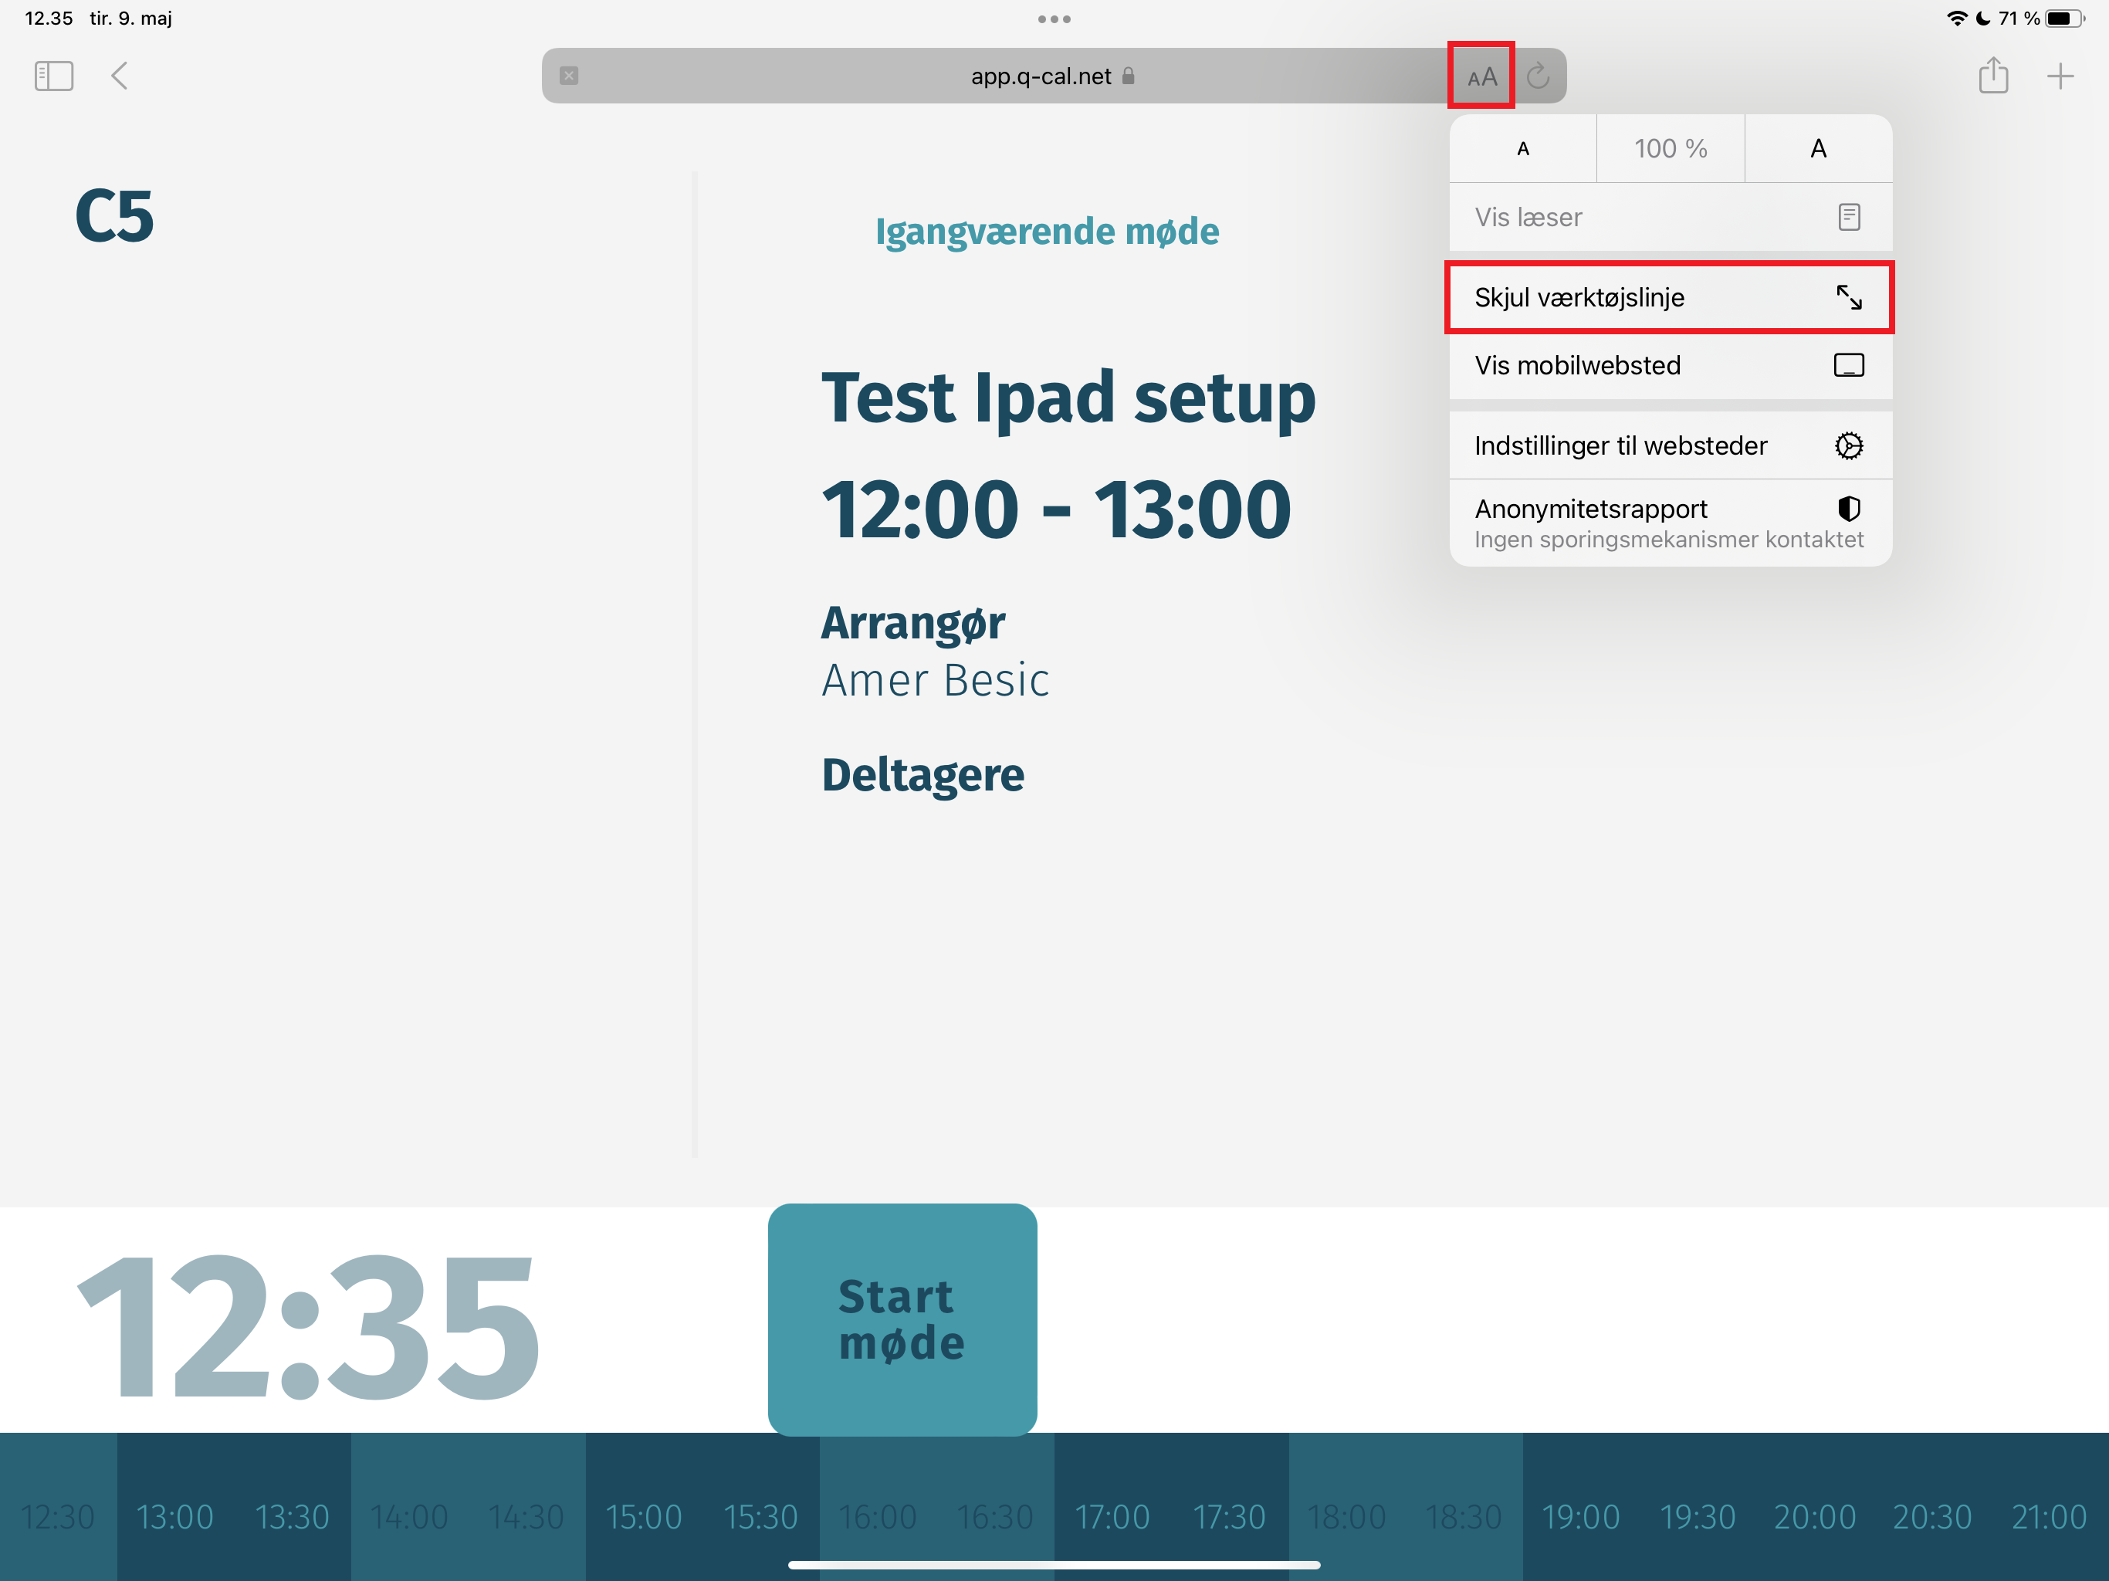This screenshot has height=1581, width=2109.
Task: Open Indstillinger til websteder
Action: point(1671,445)
